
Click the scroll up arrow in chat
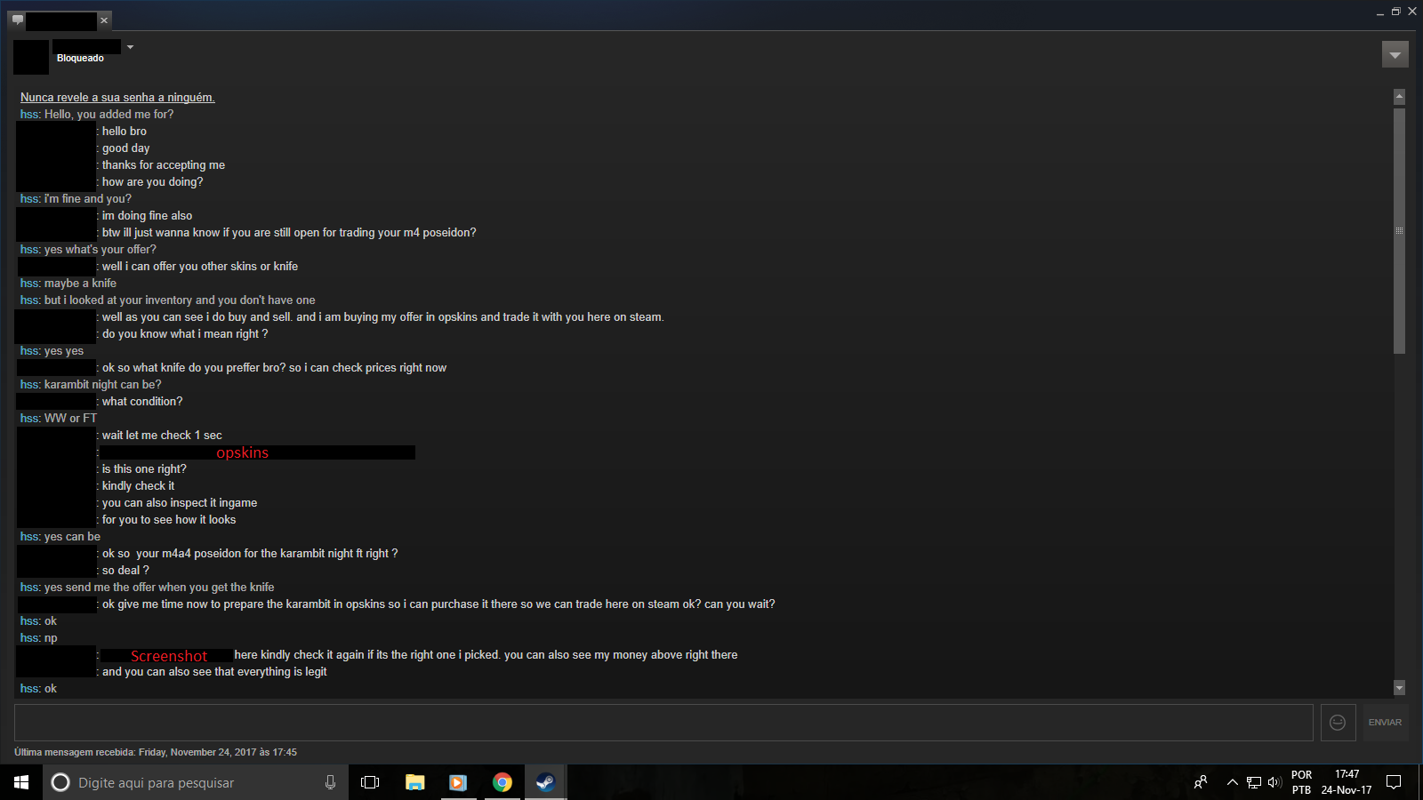point(1399,96)
